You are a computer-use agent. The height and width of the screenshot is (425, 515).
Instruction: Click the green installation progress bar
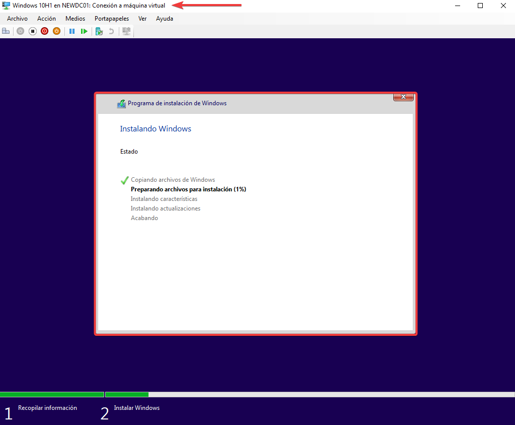click(x=127, y=394)
